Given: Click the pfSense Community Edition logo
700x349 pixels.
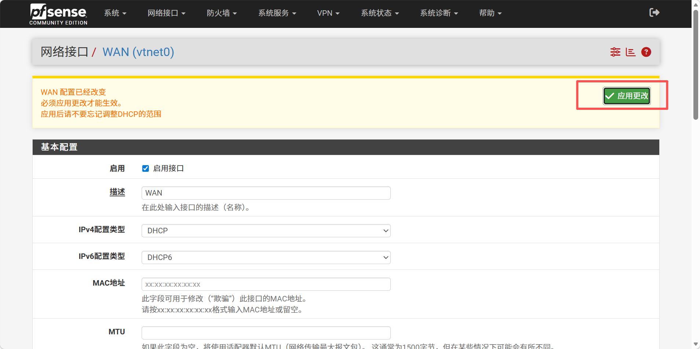Looking at the screenshot, I should (58, 14).
